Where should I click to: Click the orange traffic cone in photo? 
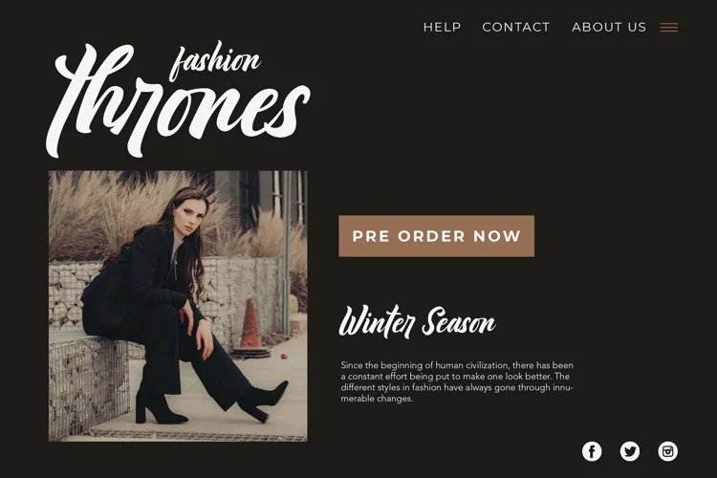point(251,326)
